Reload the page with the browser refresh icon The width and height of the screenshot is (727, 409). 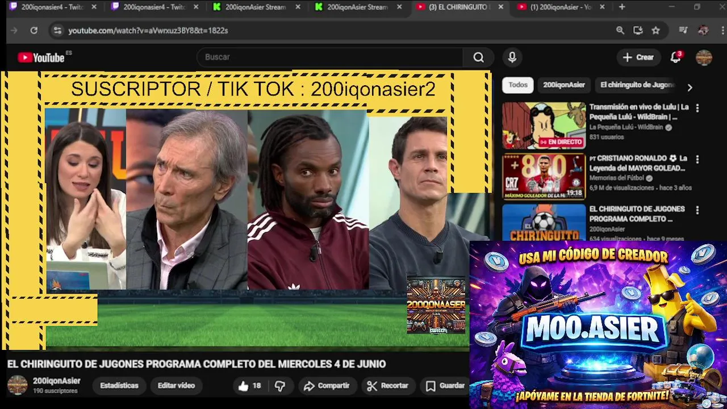coord(34,31)
